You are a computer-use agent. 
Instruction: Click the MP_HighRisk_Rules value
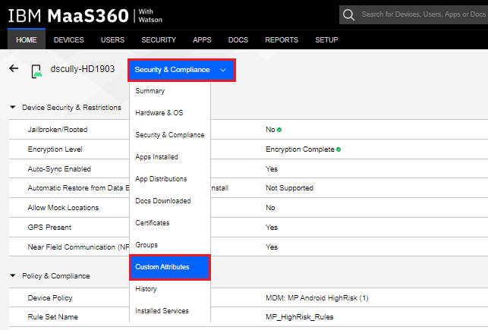[299, 317]
